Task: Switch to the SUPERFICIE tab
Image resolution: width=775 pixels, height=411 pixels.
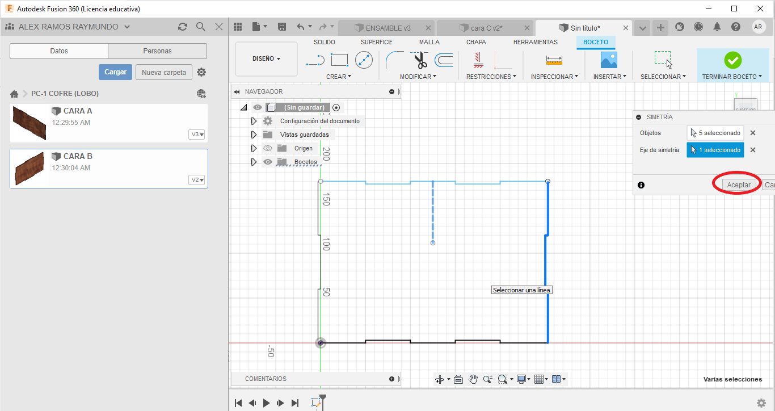Action: (377, 42)
